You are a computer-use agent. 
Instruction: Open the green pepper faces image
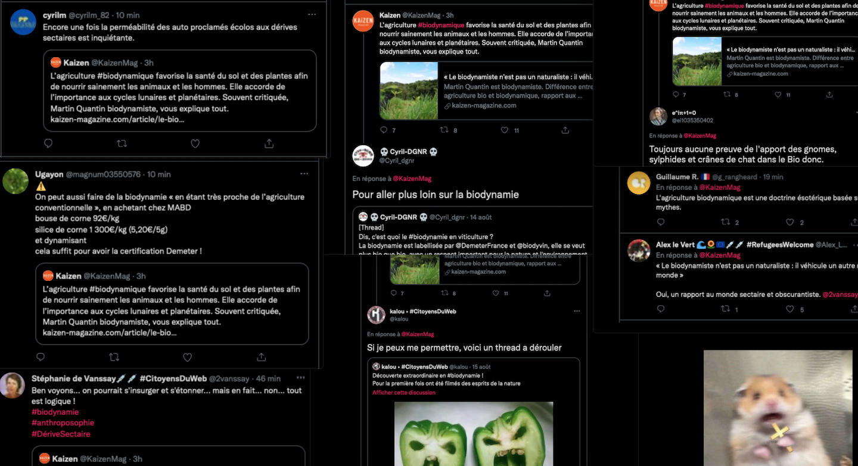[474, 434]
